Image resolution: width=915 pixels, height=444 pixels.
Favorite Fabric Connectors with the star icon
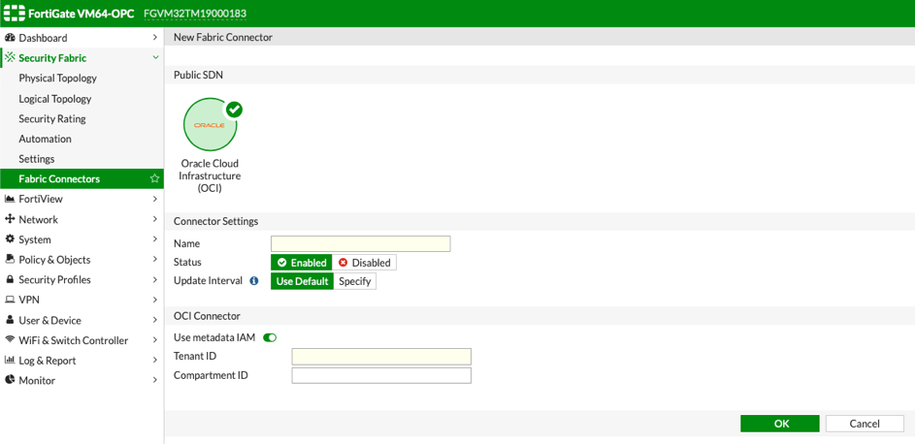pyautogui.click(x=154, y=179)
